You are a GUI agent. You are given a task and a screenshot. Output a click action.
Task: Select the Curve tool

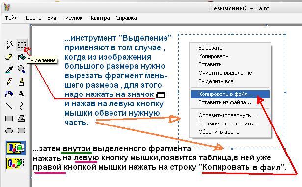[21, 106]
